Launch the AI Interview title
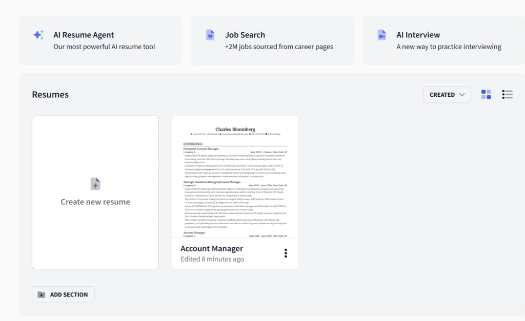Screen dimensions: 525x321 [418, 35]
